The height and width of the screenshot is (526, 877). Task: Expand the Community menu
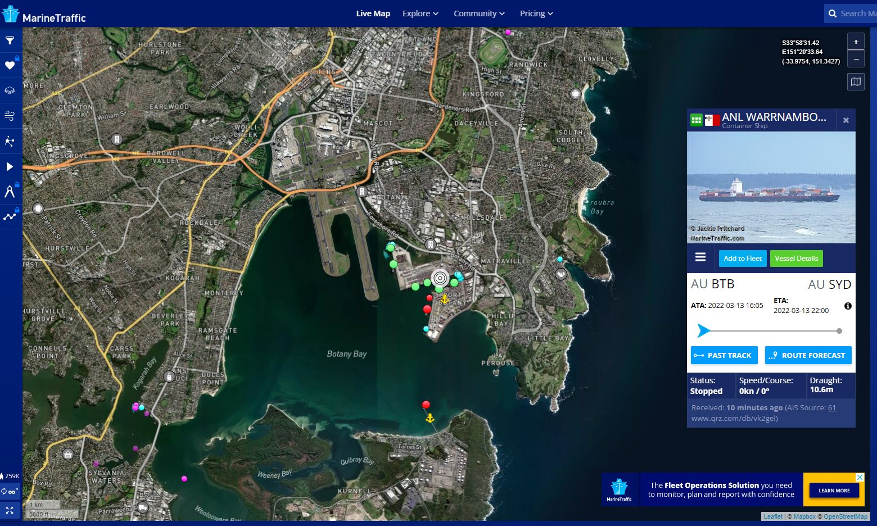tap(479, 13)
